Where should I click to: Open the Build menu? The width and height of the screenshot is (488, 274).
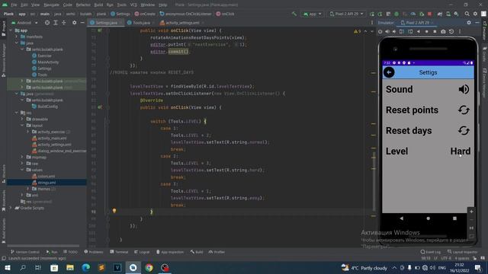click(98, 5)
